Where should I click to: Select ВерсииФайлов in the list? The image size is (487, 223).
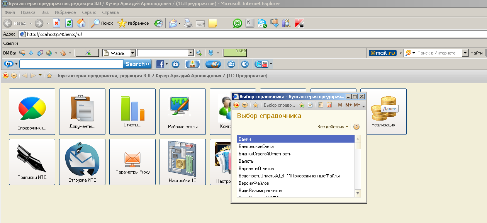point(296,183)
